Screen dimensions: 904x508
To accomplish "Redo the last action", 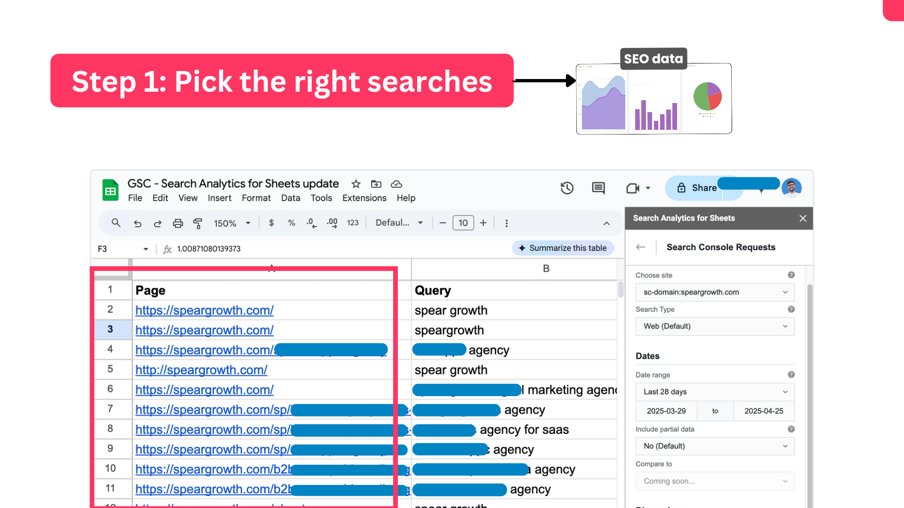I will point(158,223).
